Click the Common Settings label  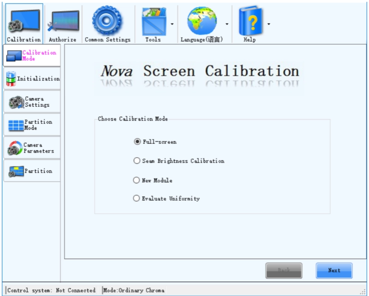[x=107, y=40]
